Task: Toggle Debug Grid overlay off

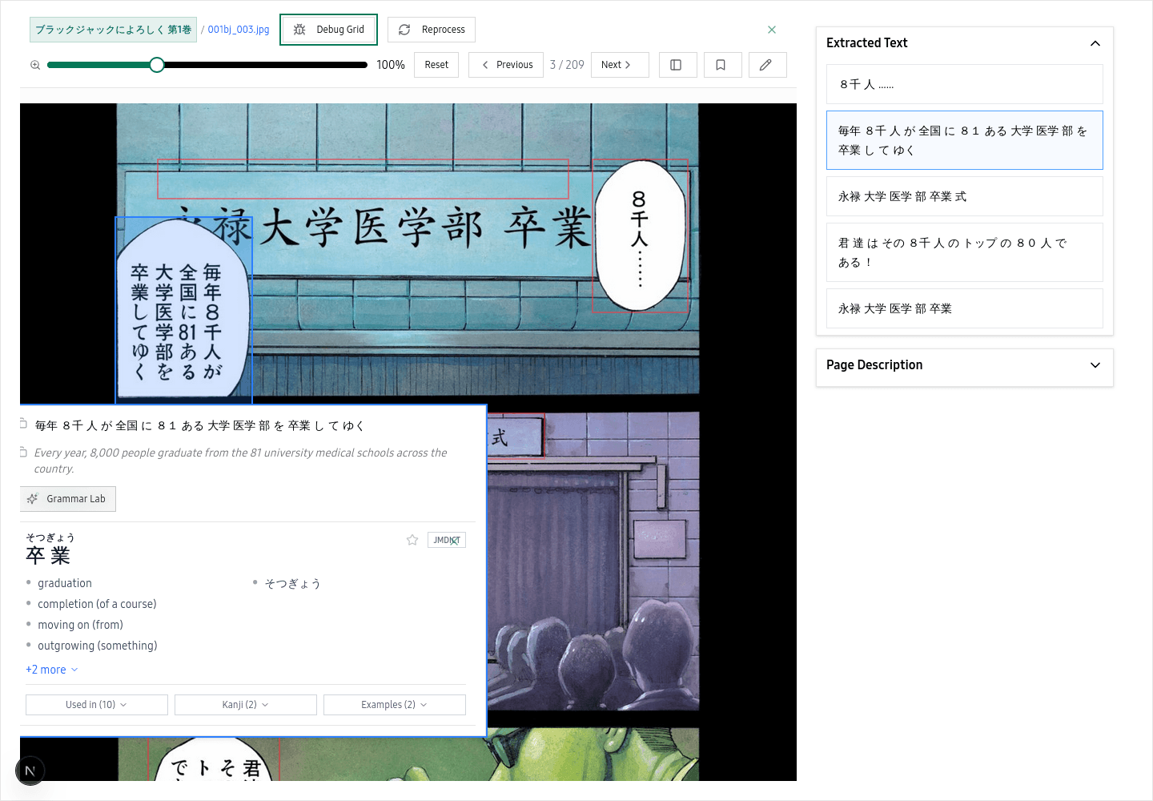Action: 328,29
